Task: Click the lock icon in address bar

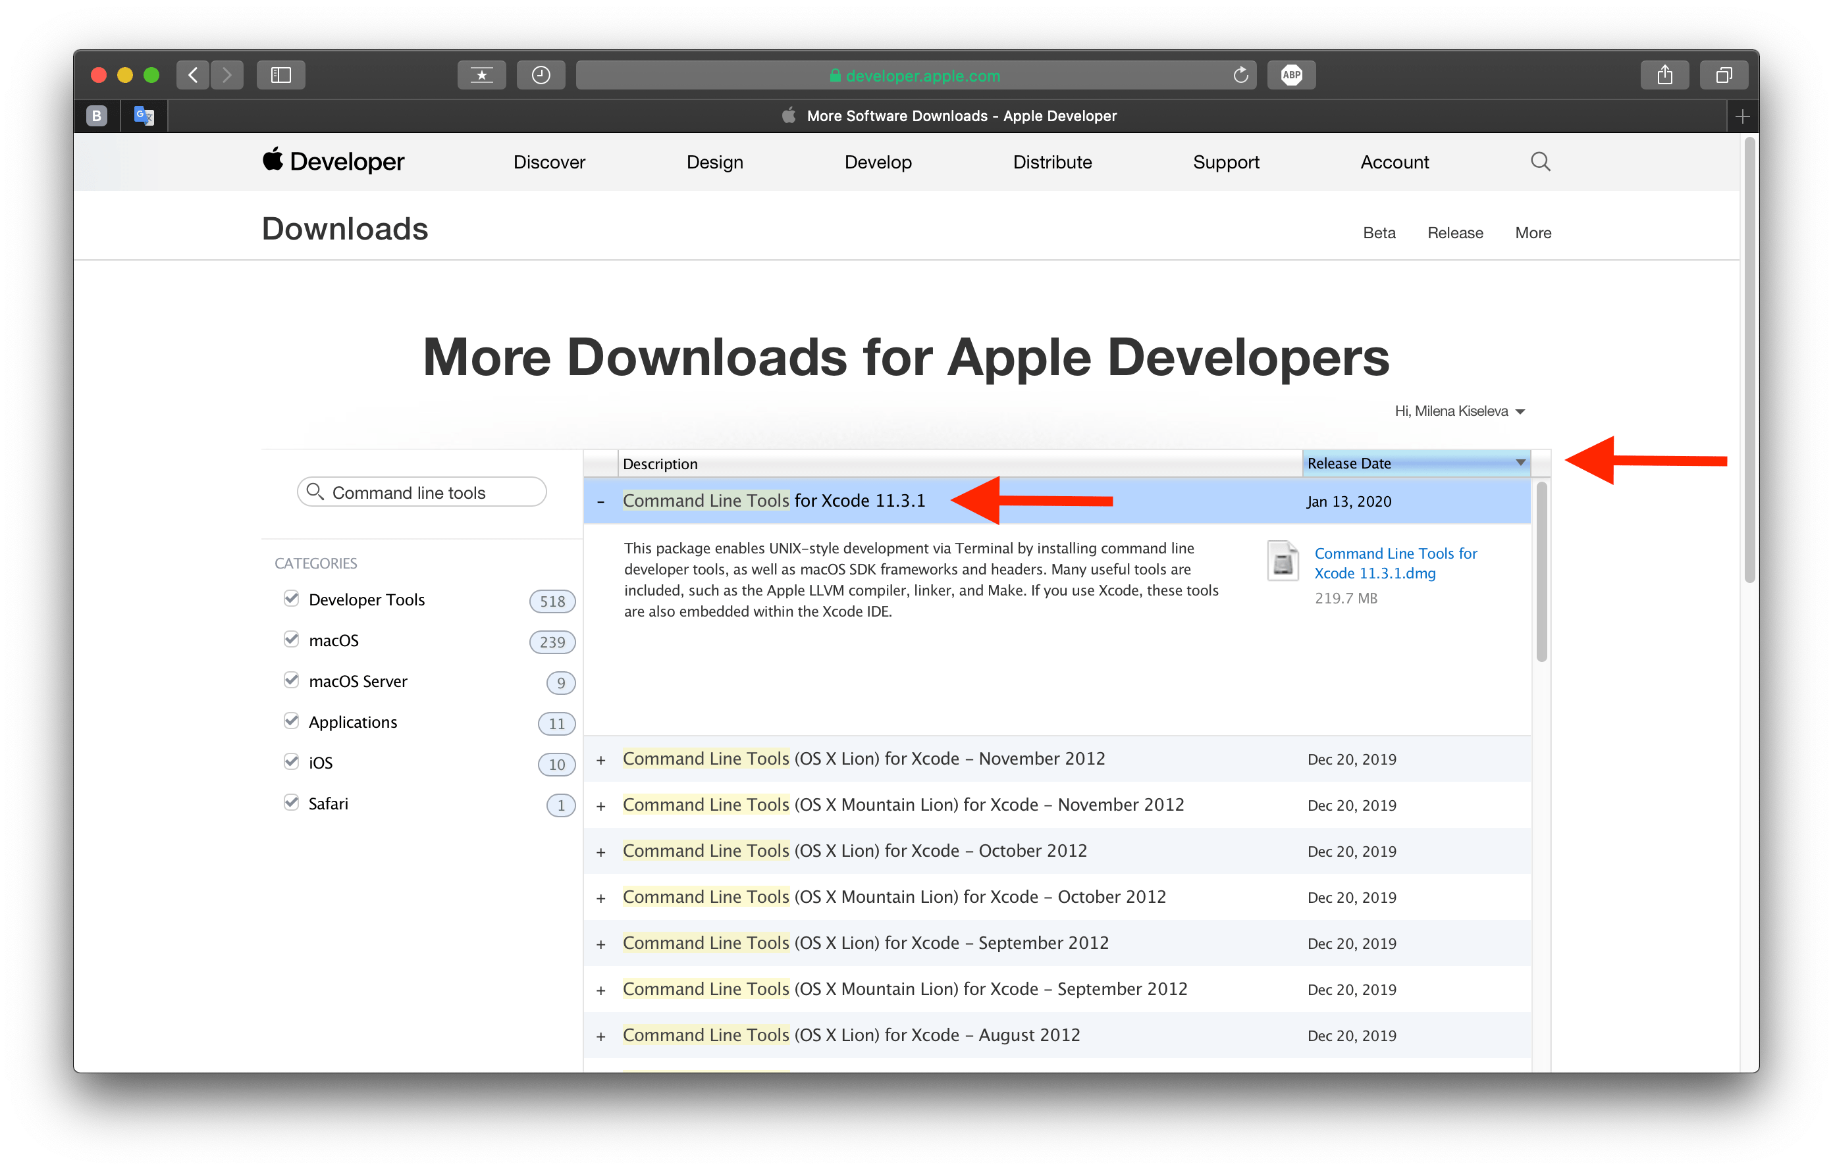Action: pos(835,75)
